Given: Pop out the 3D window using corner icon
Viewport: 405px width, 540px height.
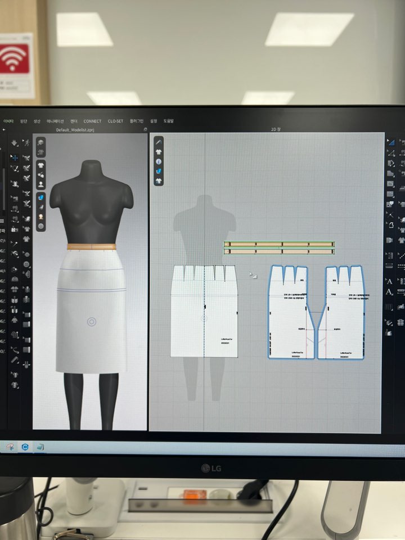Looking at the screenshot, I should click(x=145, y=129).
